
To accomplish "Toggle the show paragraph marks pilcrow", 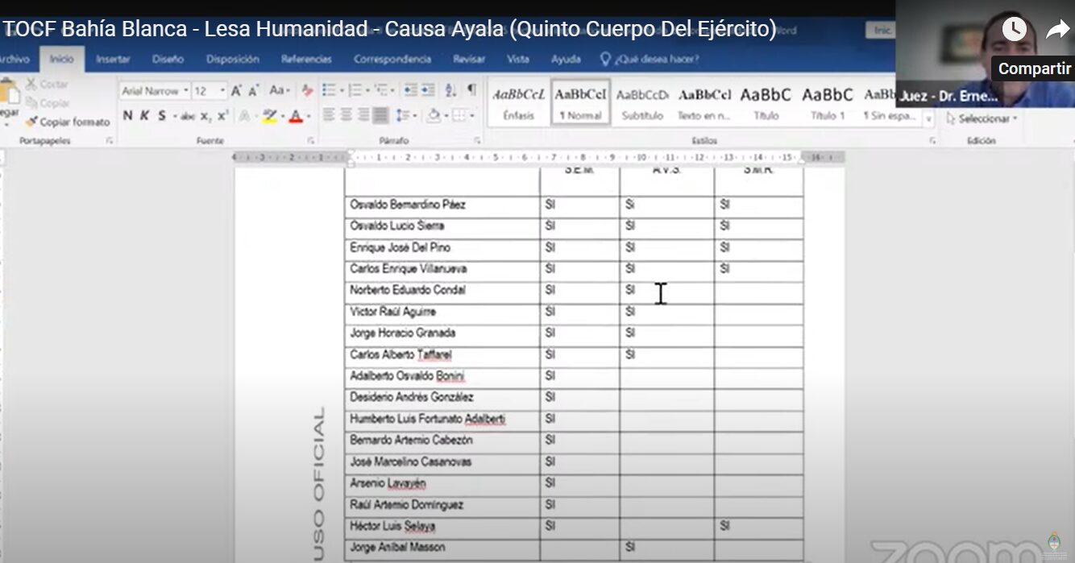I will [x=471, y=89].
